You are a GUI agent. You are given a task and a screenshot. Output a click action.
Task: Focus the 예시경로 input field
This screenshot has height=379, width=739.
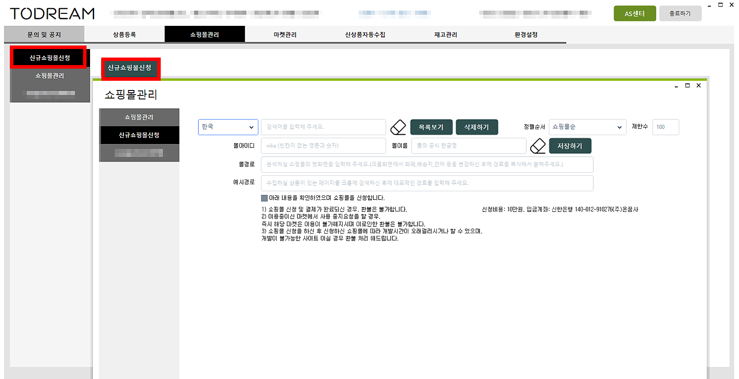point(427,183)
